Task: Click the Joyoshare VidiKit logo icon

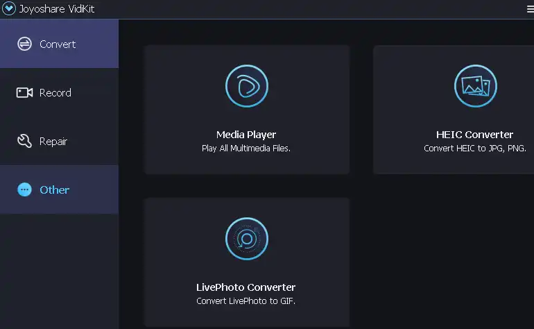Action: click(9, 9)
